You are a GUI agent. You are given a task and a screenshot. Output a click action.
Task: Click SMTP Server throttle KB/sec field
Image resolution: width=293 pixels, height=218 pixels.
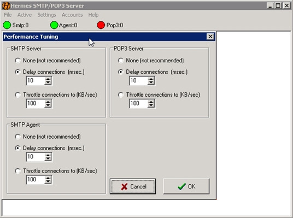click(x=36, y=103)
